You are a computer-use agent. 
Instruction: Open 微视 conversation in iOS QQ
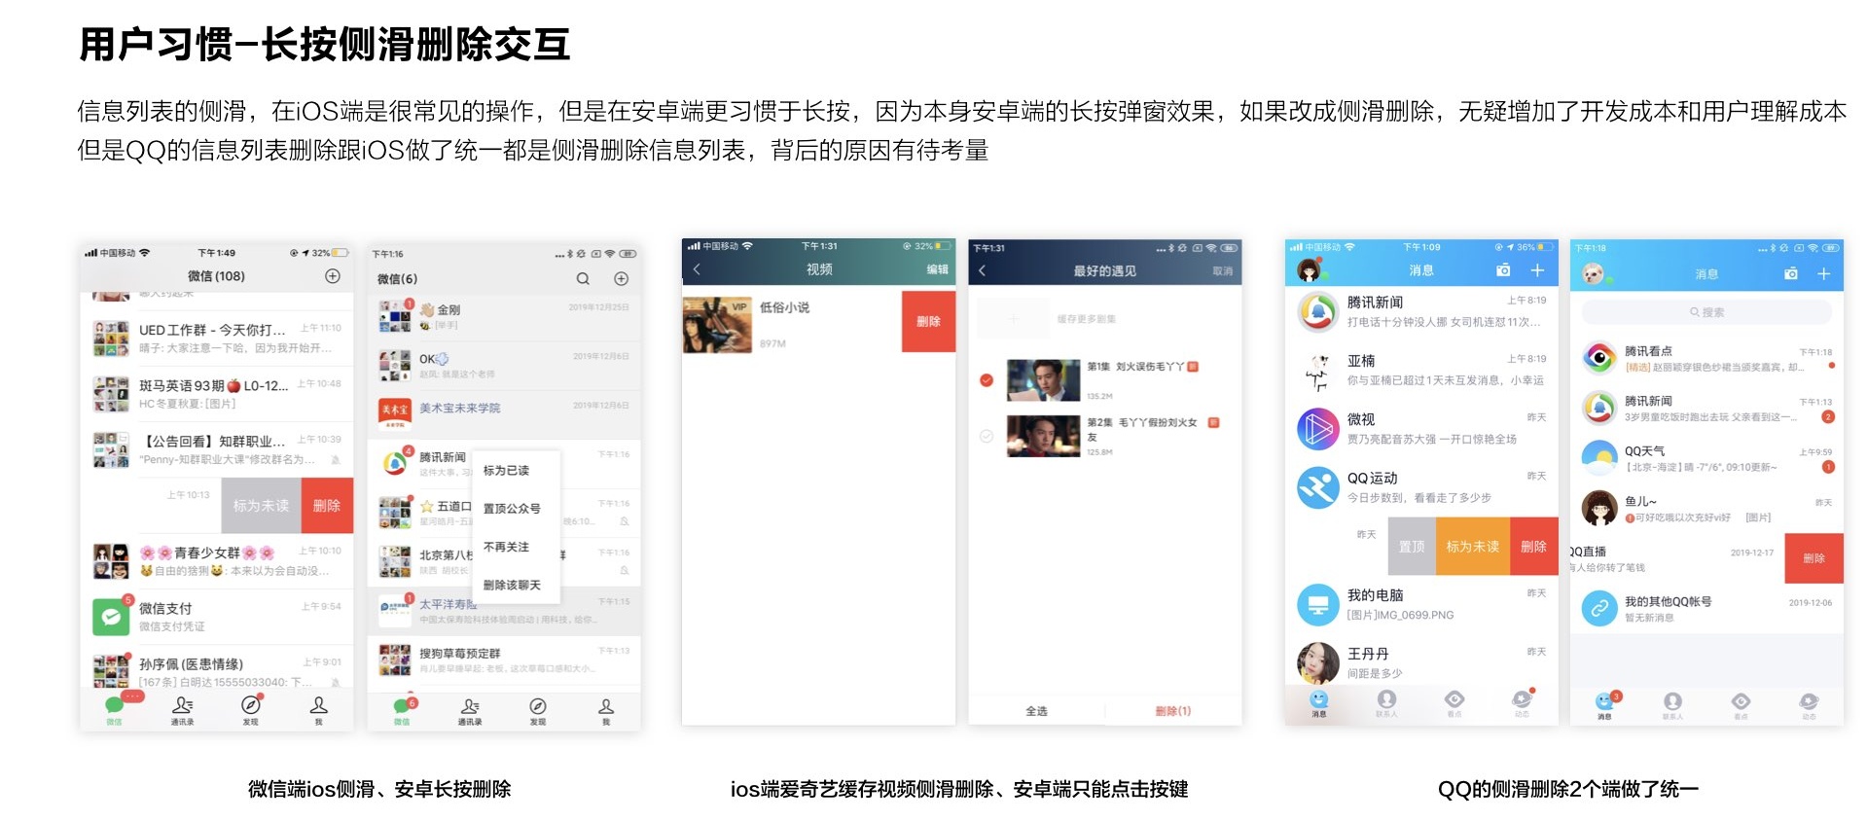tap(1421, 429)
